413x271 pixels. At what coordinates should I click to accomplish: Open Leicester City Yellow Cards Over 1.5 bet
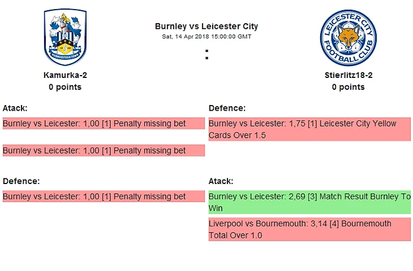click(309, 129)
